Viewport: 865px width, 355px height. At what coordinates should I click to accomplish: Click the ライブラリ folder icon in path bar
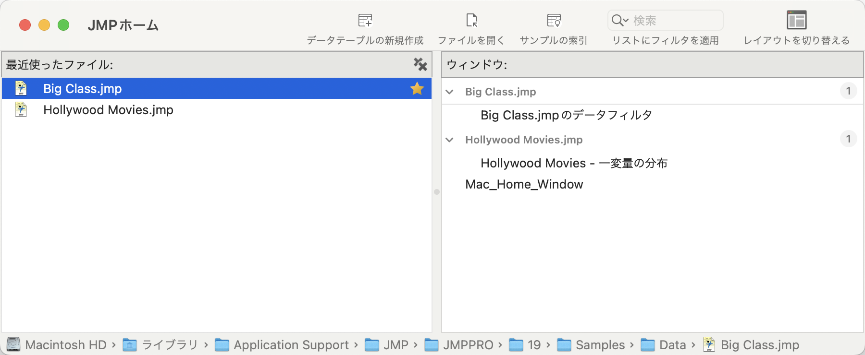[x=130, y=345]
